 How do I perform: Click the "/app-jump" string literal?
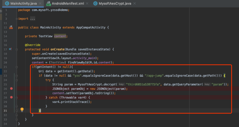[x=154, y=76]
